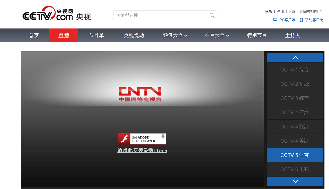Click the double arrow beside 返回央视网
Viewport: 329px width, 189px height.
pos(321,11)
